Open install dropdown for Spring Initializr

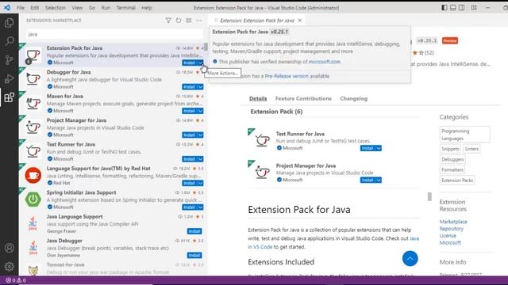point(201,207)
